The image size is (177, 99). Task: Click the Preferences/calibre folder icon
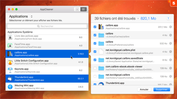[x=101, y=43]
